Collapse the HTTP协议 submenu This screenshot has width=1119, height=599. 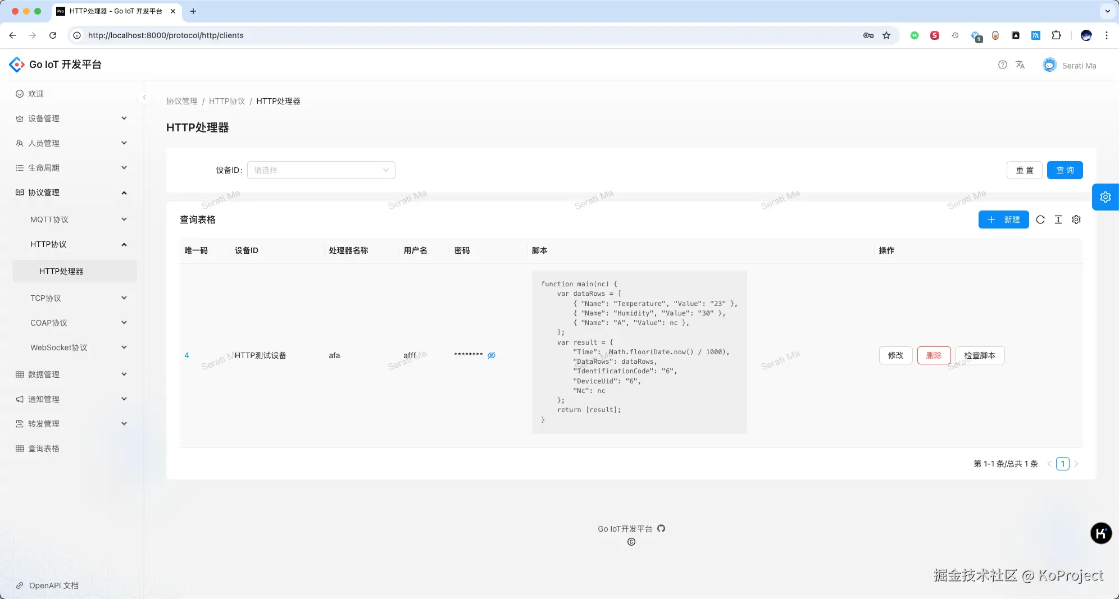click(74, 244)
